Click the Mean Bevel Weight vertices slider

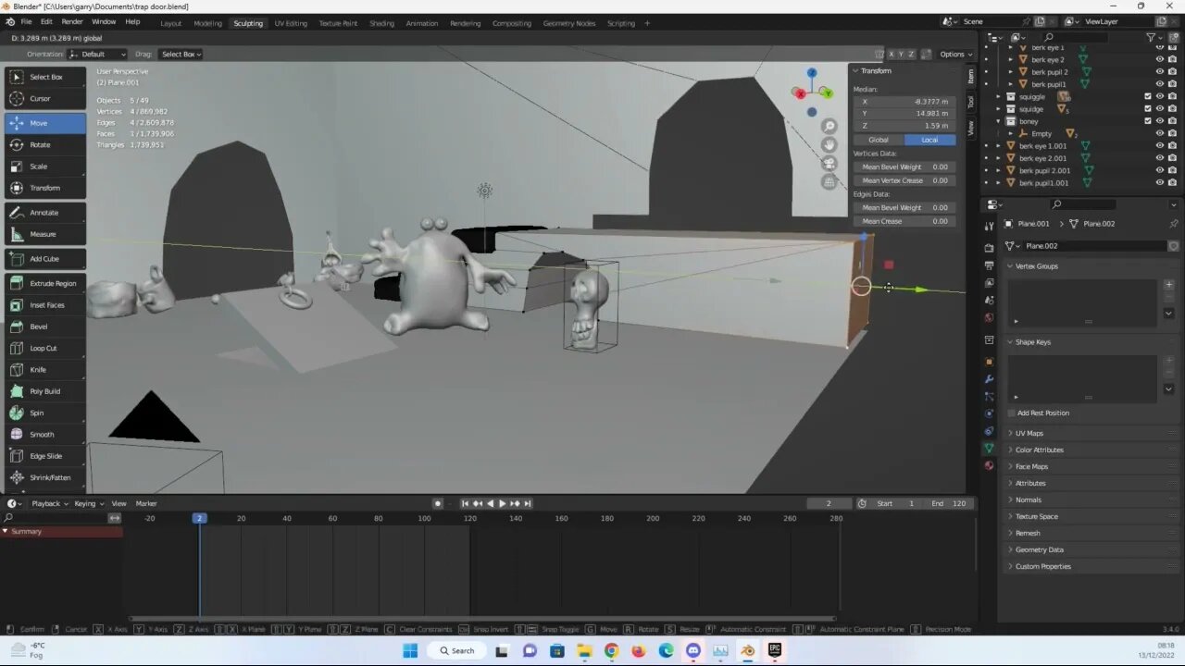[904, 167]
